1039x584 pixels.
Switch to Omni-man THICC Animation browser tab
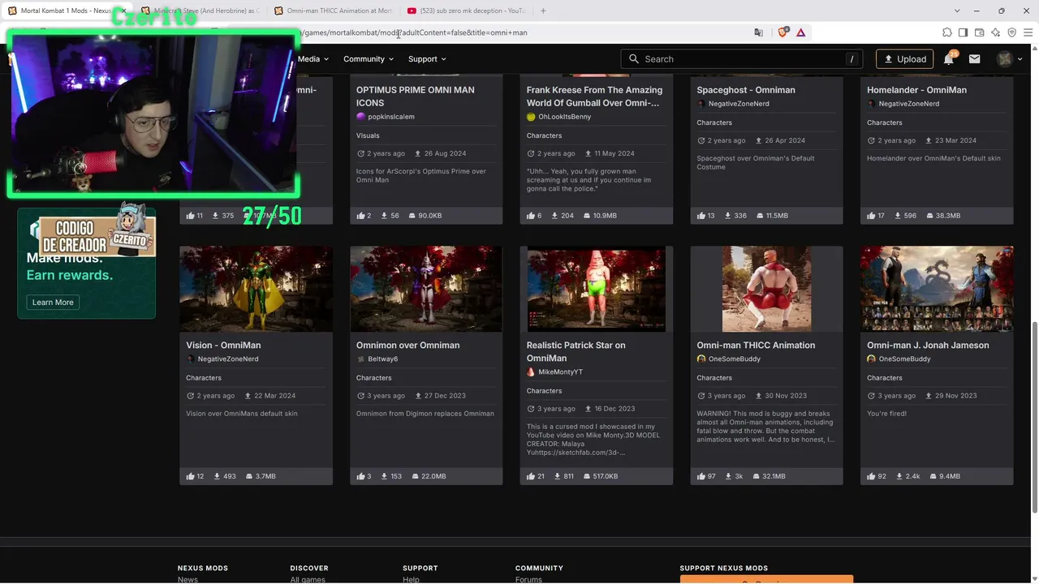coord(333,11)
